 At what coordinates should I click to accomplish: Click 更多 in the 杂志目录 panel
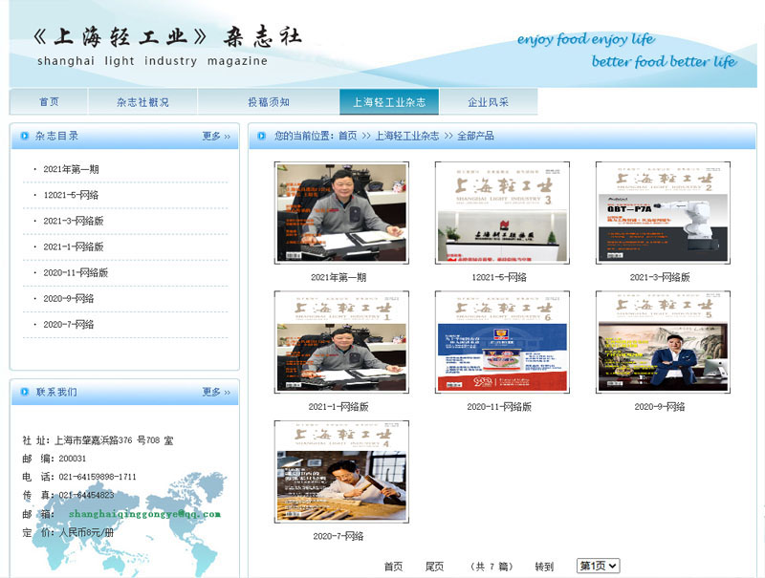coord(216,136)
